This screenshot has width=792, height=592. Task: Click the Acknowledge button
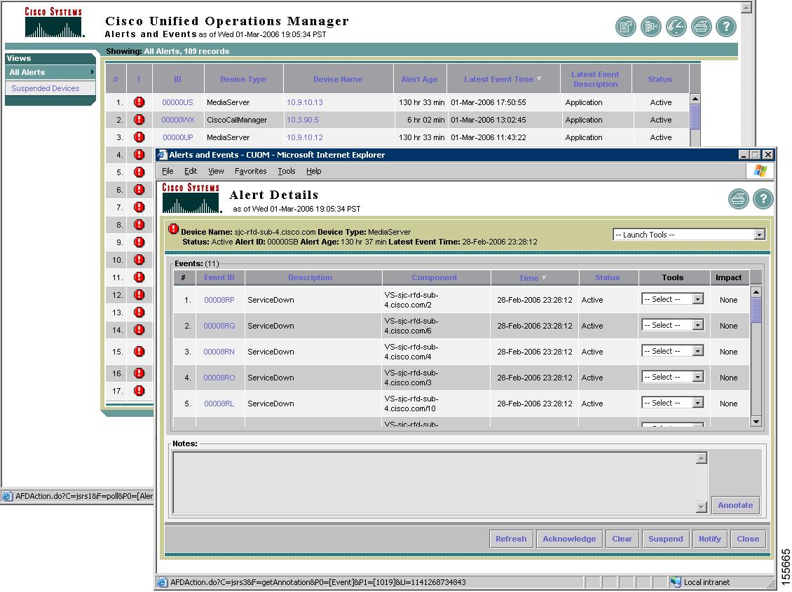569,539
